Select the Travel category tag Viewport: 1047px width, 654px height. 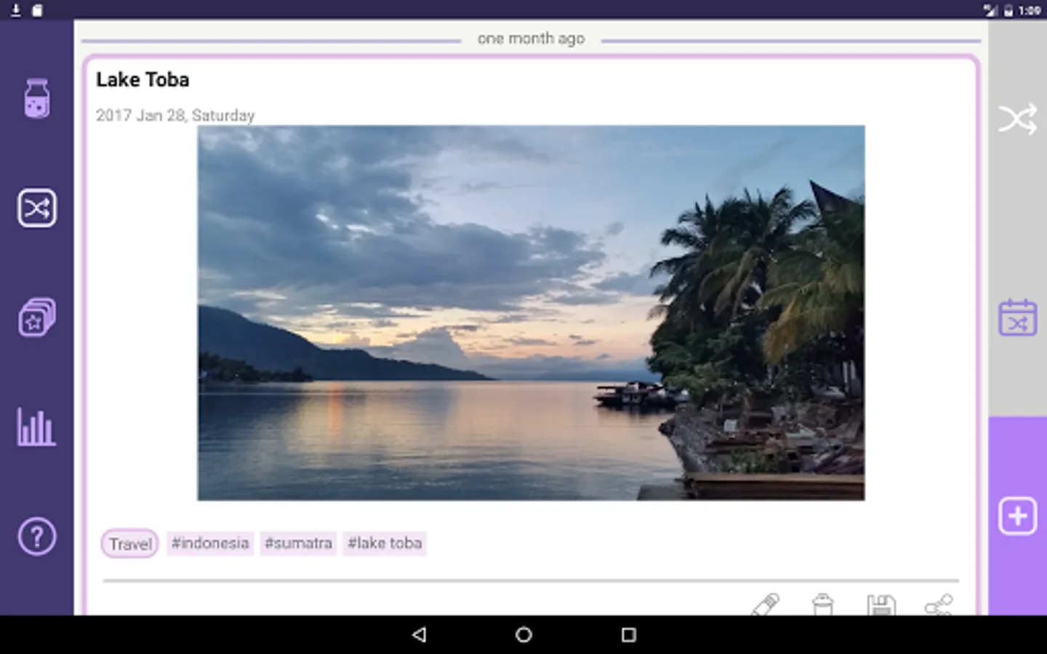click(130, 544)
